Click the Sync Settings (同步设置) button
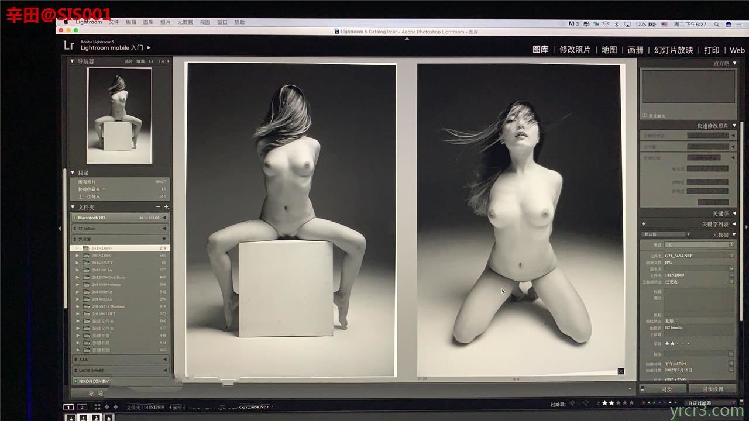 [711, 389]
